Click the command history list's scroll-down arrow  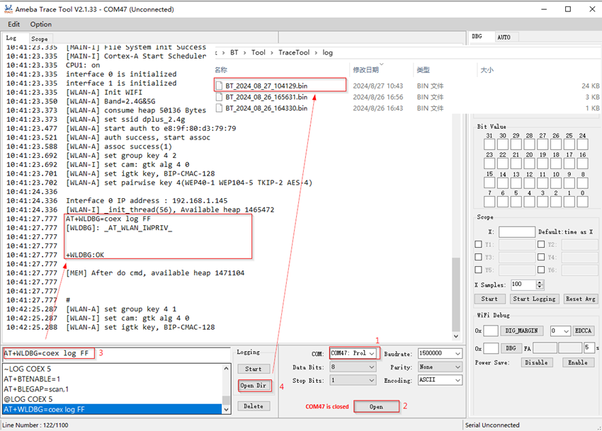point(227,409)
